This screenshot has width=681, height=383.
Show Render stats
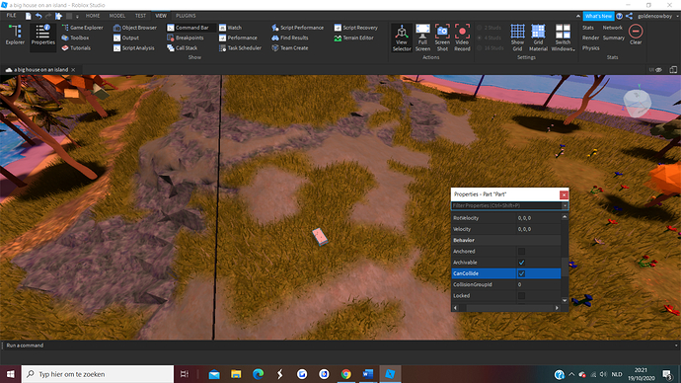(590, 38)
